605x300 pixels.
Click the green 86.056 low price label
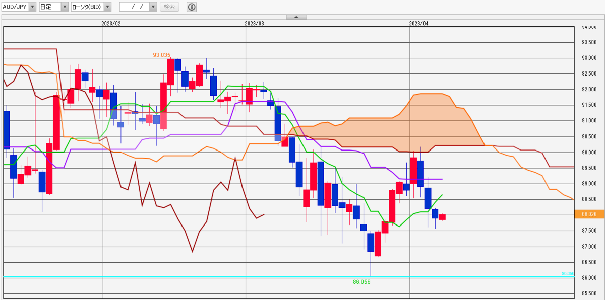362,282
